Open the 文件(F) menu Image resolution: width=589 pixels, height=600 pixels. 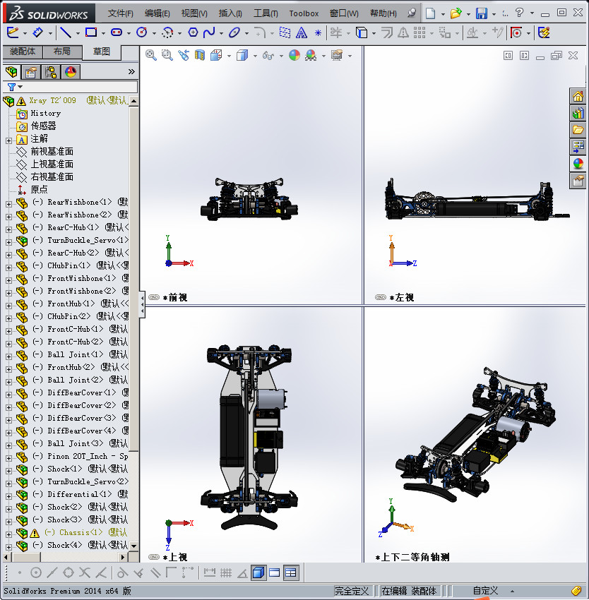click(x=120, y=13)
